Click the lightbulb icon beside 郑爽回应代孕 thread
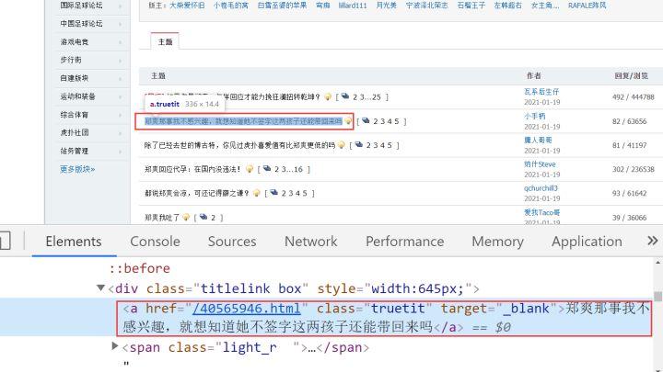This screenshot has height=372, width=663. point(249,169)
